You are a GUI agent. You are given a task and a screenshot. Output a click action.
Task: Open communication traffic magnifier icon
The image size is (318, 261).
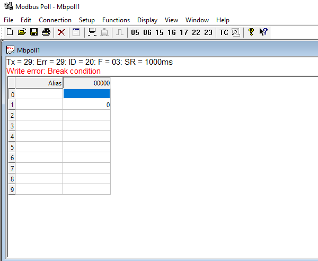click(x=236, y=32)
